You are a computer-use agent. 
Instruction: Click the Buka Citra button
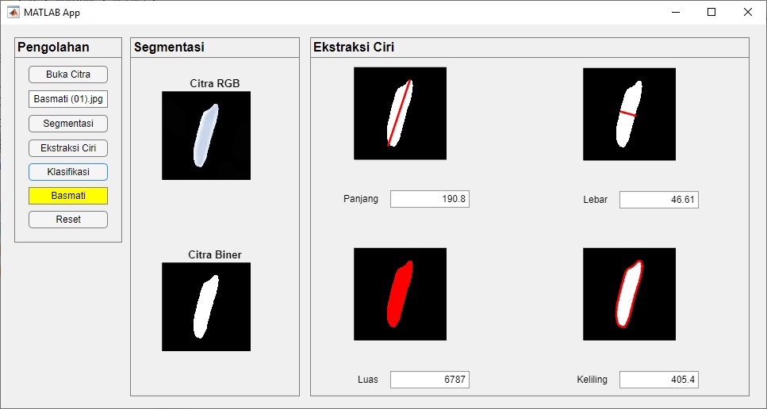pos(68,75)
